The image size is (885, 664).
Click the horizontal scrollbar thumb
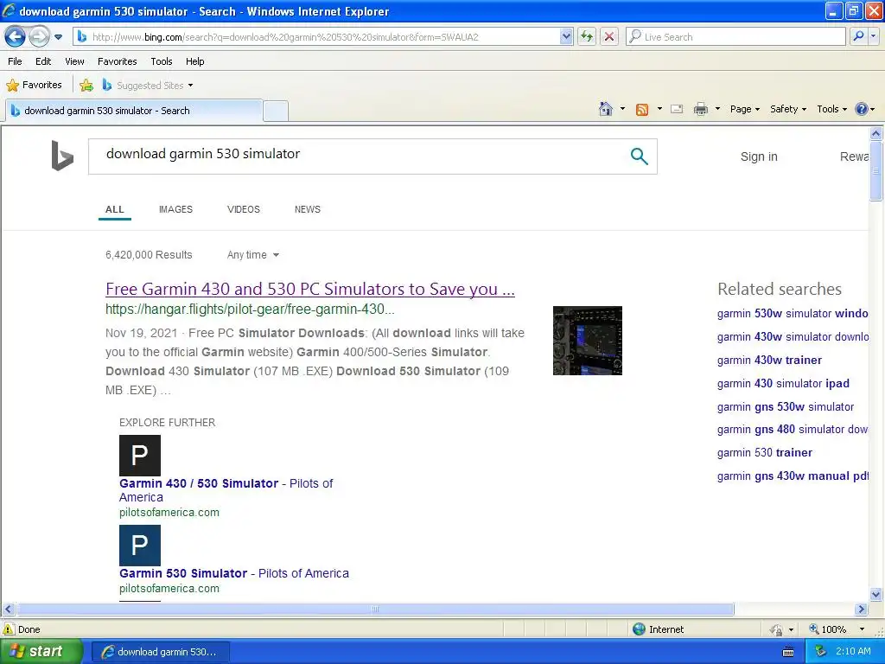375,610
